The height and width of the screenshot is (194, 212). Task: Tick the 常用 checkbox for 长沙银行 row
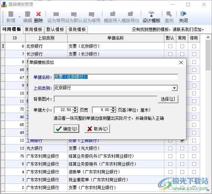tap(182, 54)
